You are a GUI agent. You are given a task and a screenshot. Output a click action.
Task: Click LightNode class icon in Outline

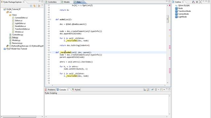click(x=176, y=17)
